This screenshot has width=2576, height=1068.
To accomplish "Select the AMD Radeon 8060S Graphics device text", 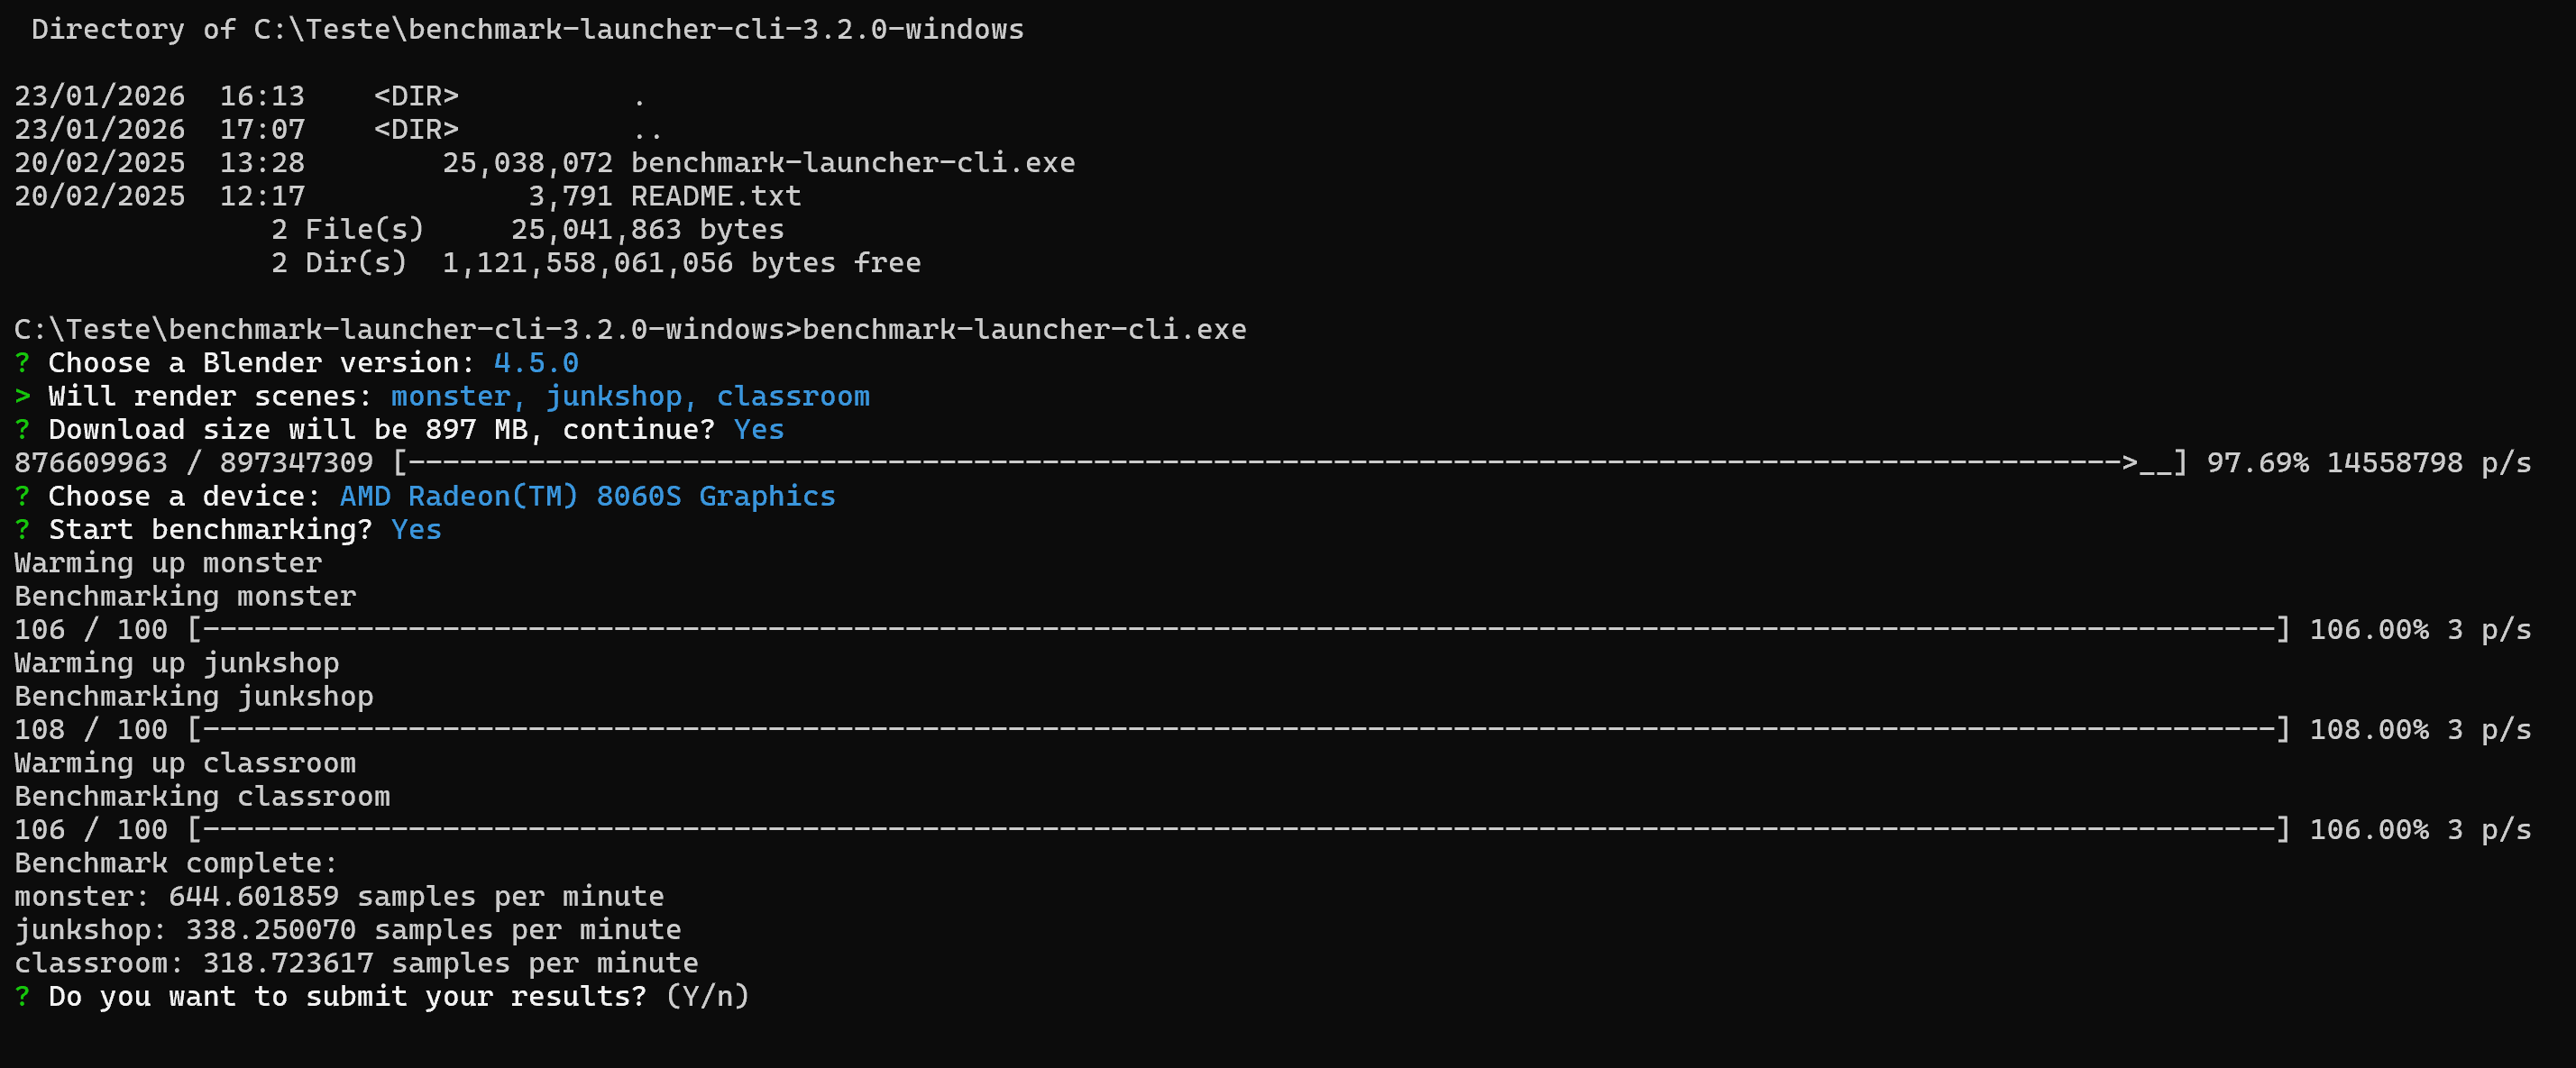I will click(587, 496).
